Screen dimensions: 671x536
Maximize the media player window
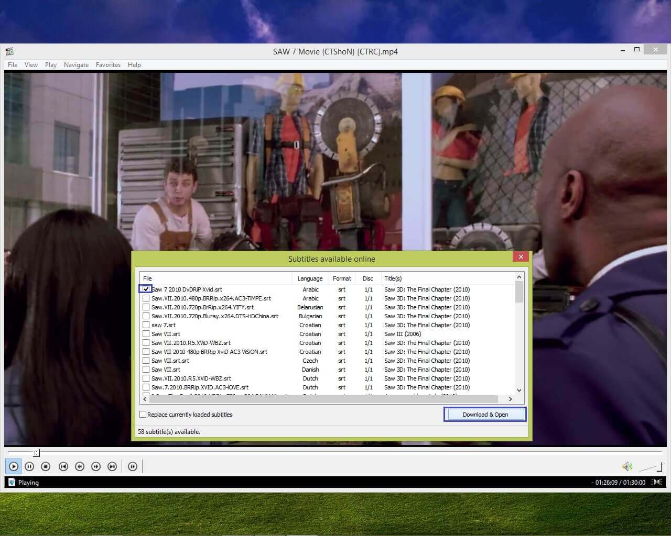click(637, 50)
